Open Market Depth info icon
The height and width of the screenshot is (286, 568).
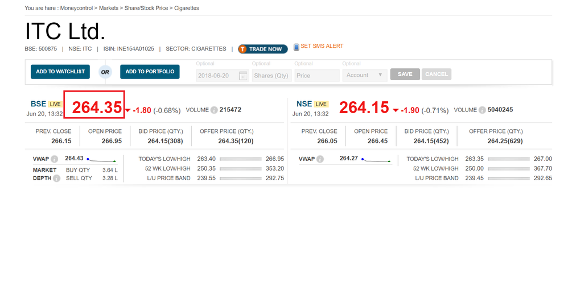point(56,178)
